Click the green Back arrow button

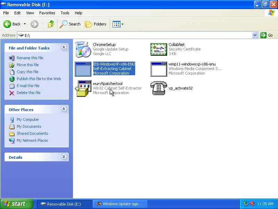click(x=7, y=24)
